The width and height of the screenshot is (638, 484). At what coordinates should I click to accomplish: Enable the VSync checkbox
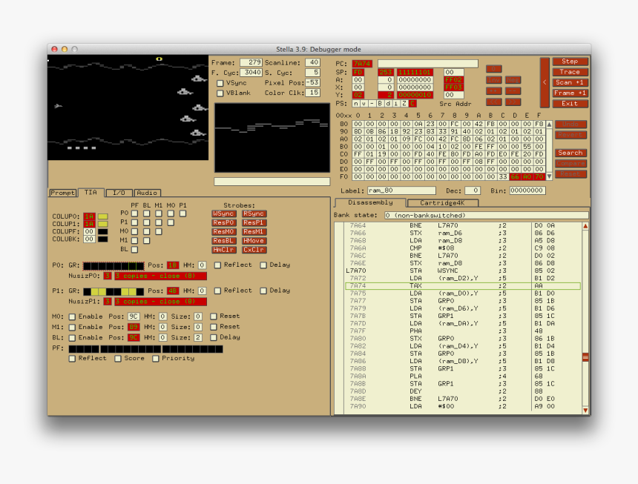point(220,83)
